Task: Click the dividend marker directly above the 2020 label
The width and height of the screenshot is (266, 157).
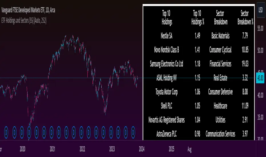Action: (22, 132)
